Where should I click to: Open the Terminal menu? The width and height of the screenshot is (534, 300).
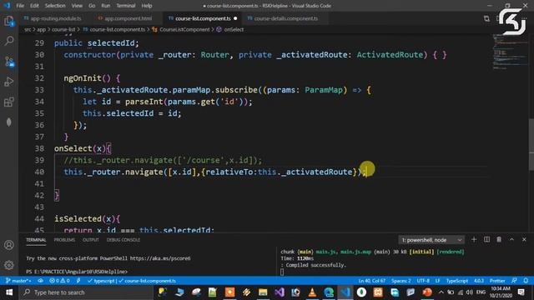(x=126, y=6)
